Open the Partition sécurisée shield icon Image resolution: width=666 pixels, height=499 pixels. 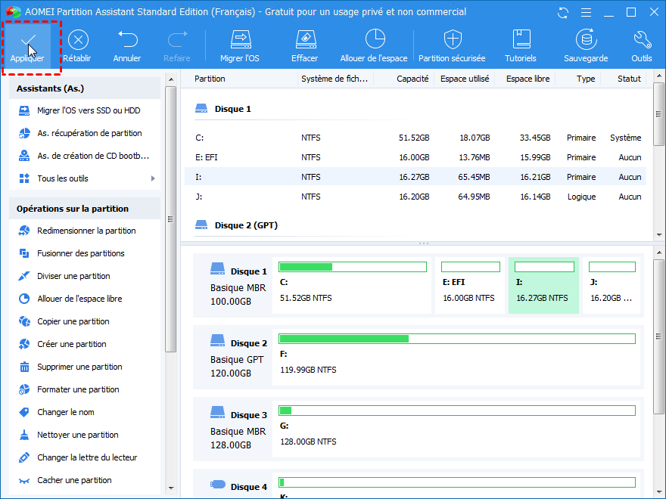click(x=452, y=40)
